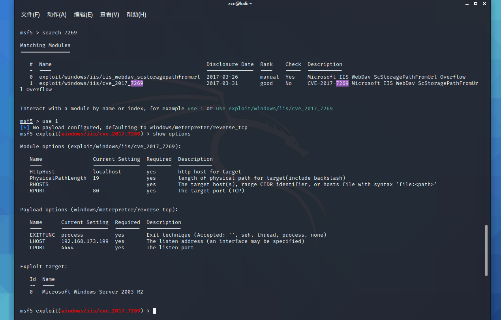Click the 'search 7269' command text

click(60, 33)
